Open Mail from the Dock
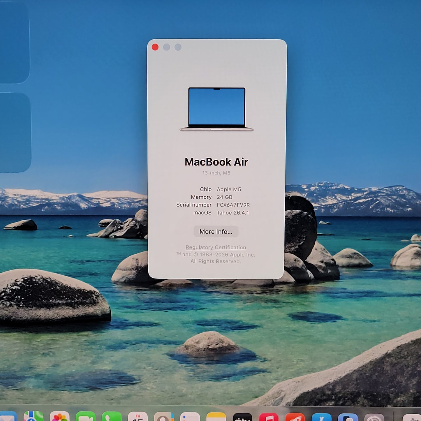The image size is (421, 421). [x=8, y=416]
